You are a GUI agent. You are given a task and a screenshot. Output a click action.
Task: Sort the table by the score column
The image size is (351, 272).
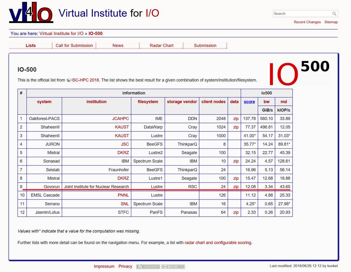[x=249, y=102]
